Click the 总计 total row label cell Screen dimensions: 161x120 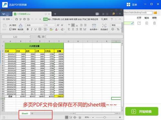(x=10, y=96)
